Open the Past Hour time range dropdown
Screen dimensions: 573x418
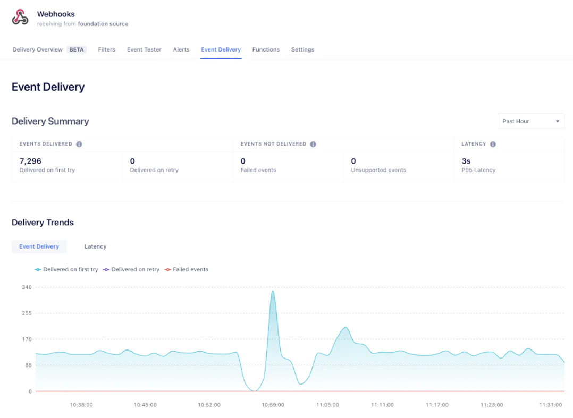(x=530, y=121)
